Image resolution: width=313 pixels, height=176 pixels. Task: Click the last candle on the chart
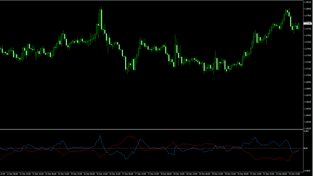[x=298, y=26]
